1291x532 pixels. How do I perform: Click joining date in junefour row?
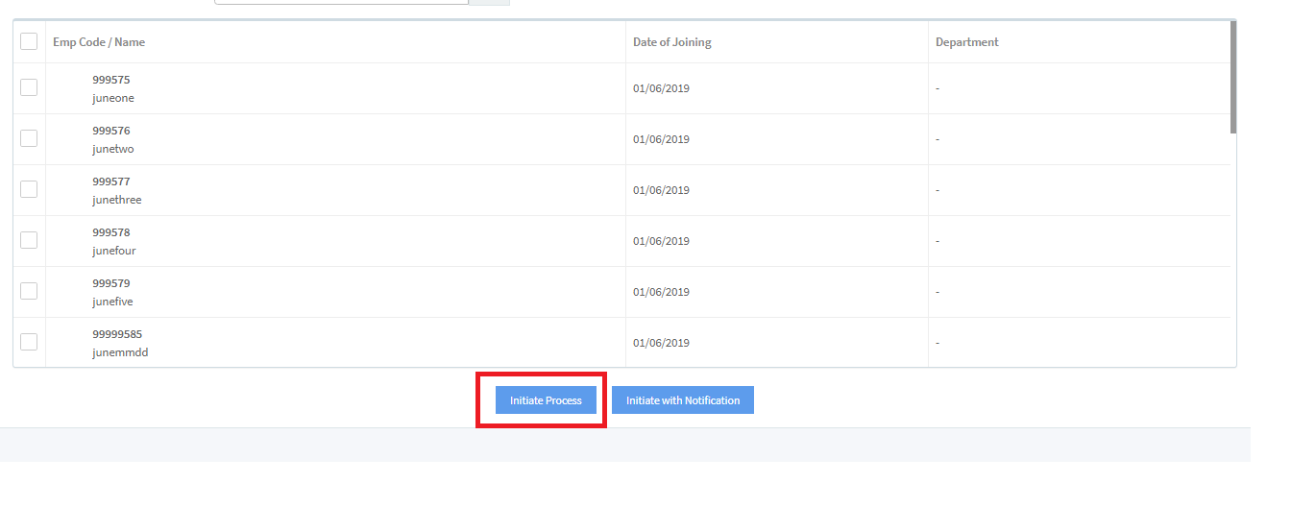point(661,241)
